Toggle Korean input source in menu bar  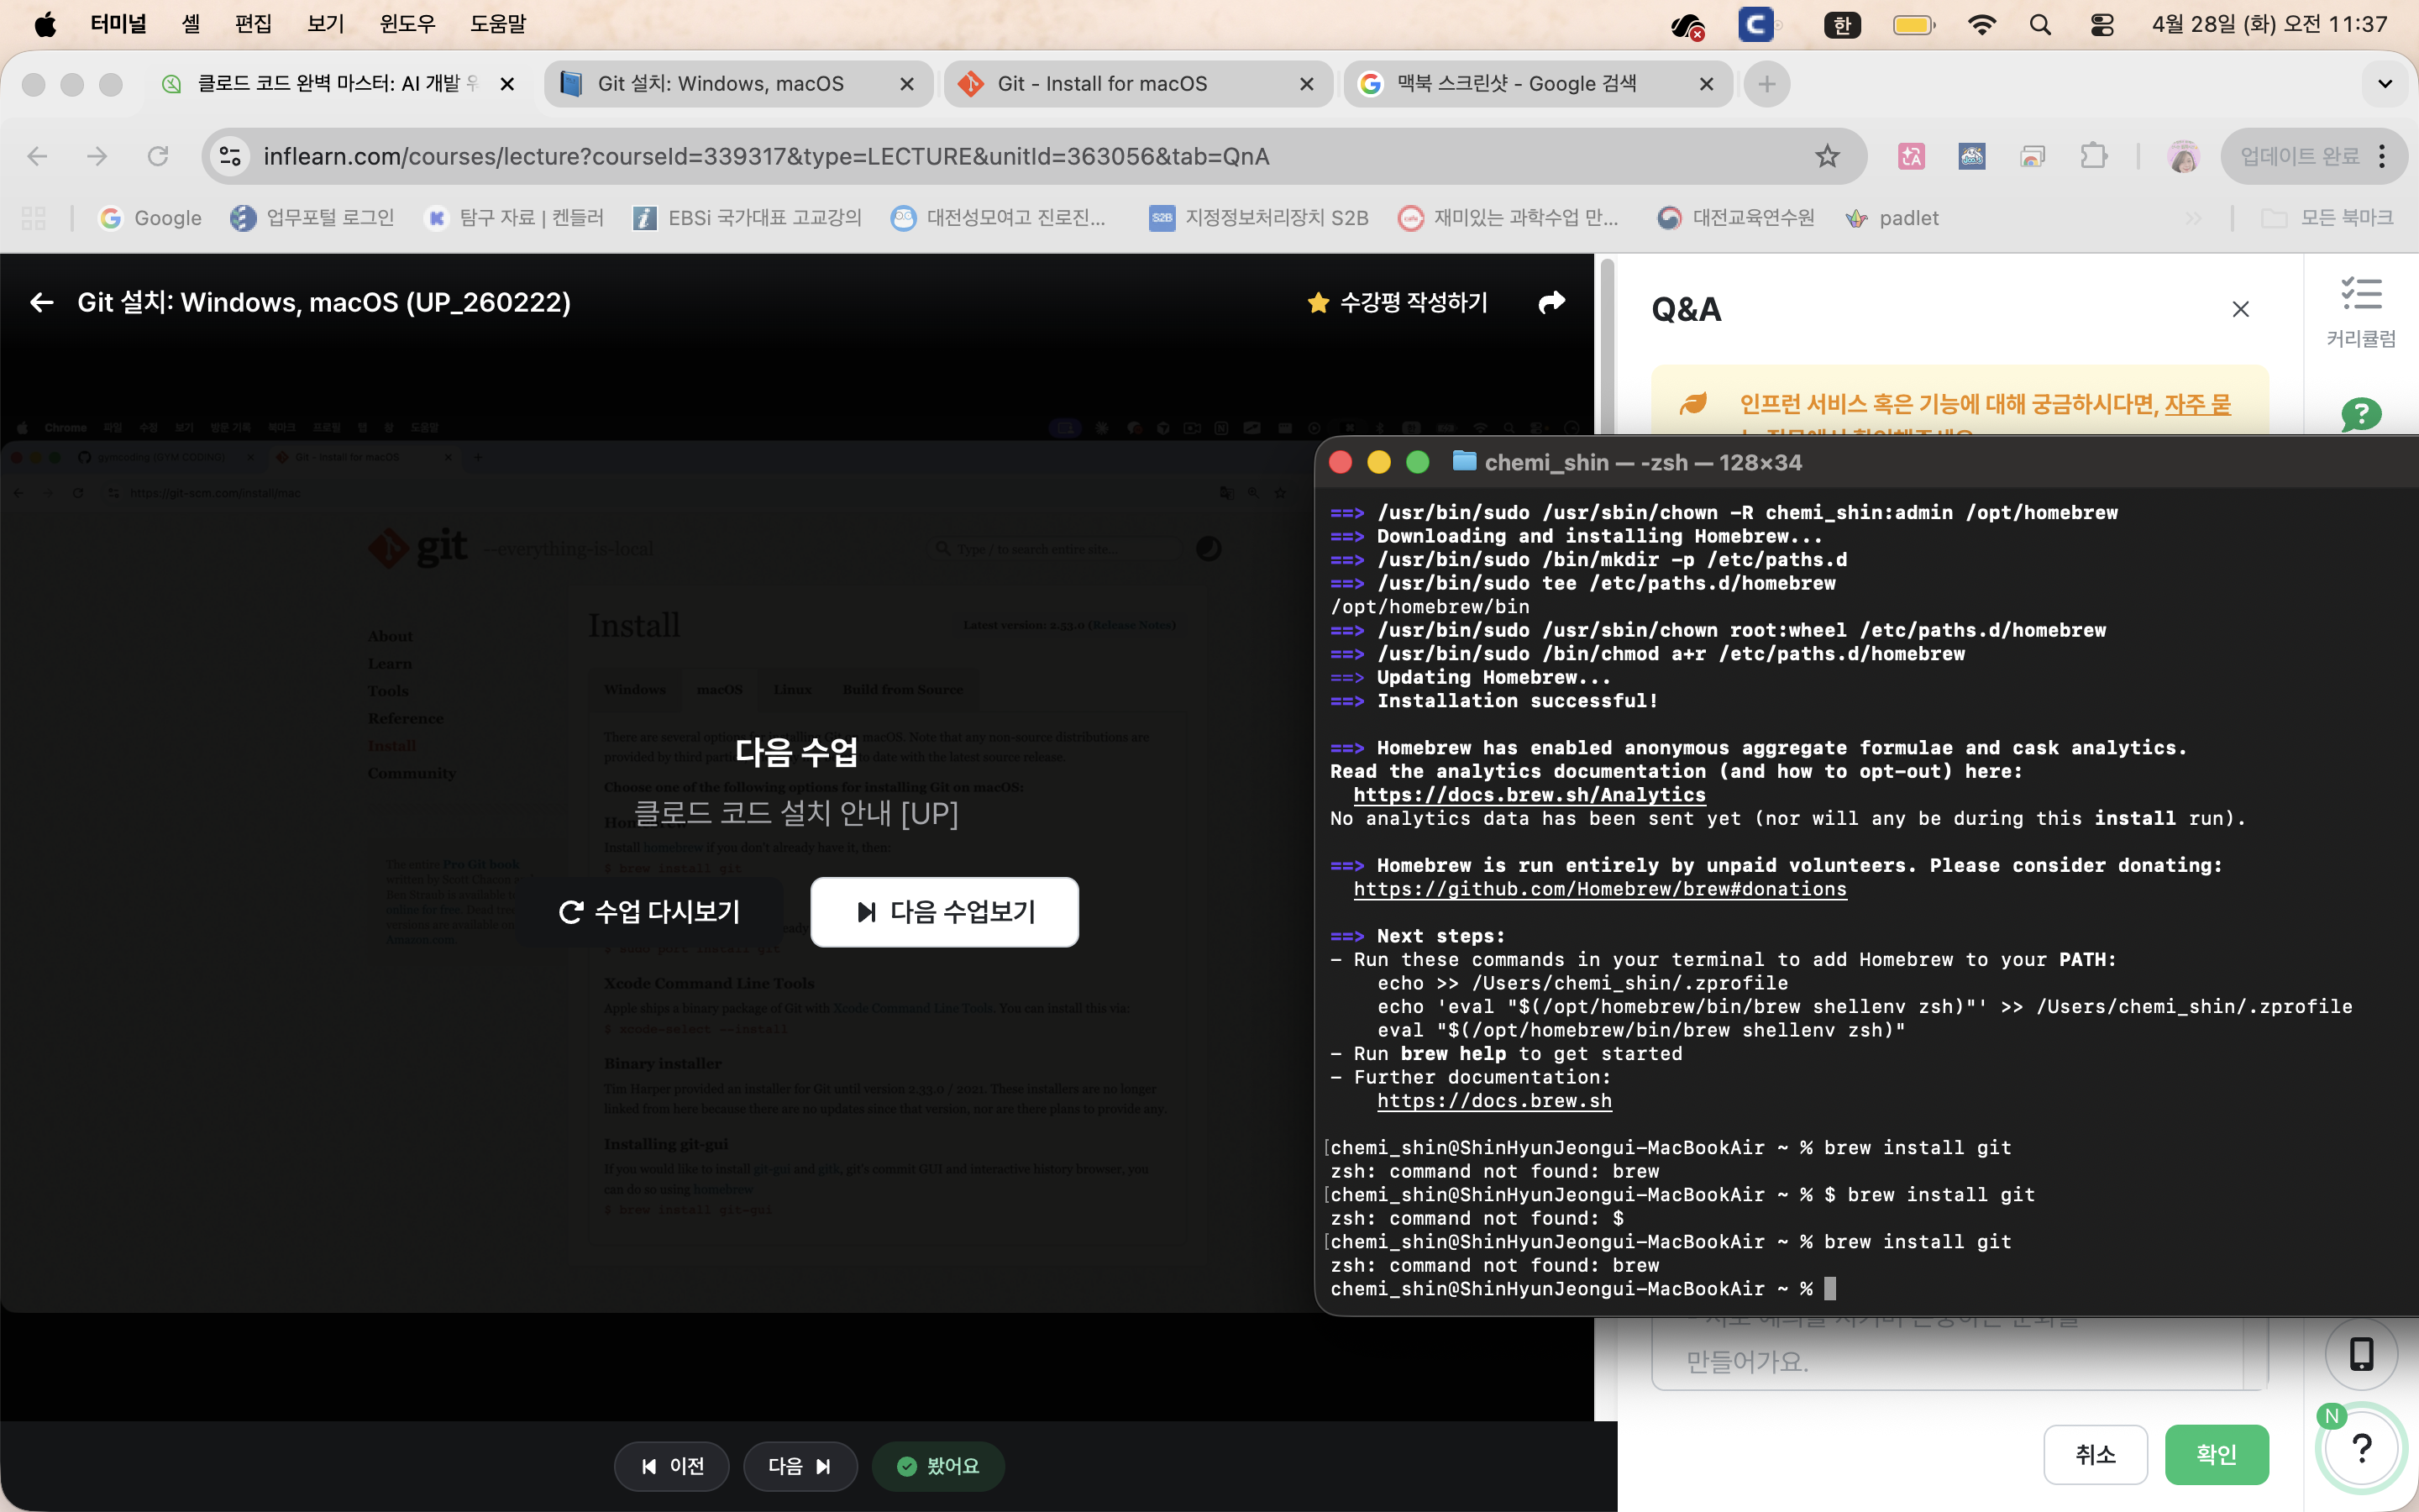pyautogui.click(x=1841, y=25)
